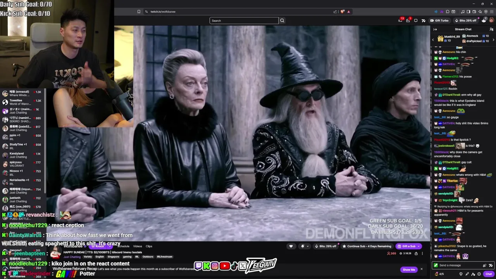Click Continue Sub - 4 Days Remaining

(x=367, y=246)
